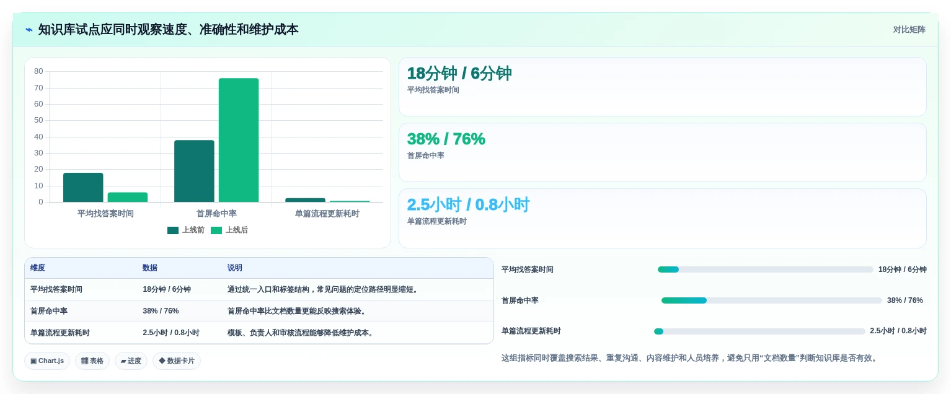Open the 18分钟 / 6分钟 data card

pos(663,87)
